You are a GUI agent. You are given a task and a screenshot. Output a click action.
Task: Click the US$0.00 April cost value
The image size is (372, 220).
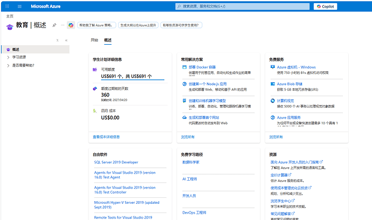click(110, 118)
